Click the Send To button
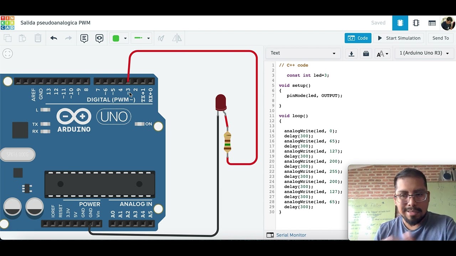Screen dimensions: 456x256 [441, 38]
